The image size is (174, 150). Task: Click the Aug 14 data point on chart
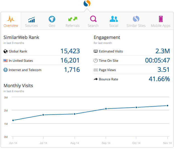pos(75,114)
